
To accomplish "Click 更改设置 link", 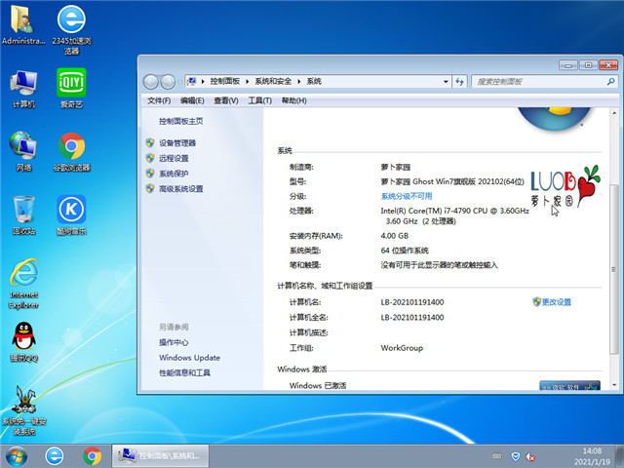I will coord(557,302).
